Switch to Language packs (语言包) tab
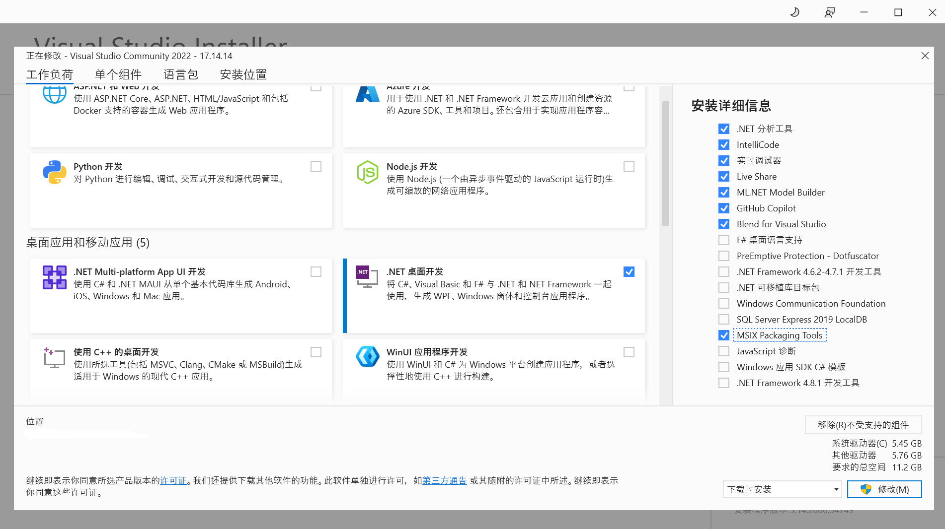 coord(181,74)
